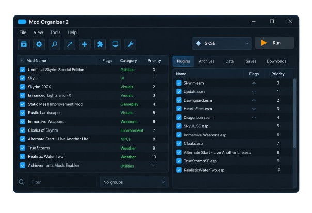Open the Help menu

pos(72,32)
